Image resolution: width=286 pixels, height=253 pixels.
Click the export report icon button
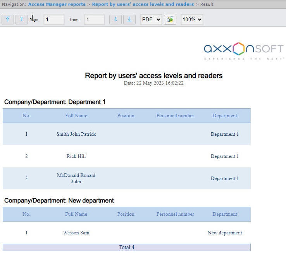coord(170,19)
